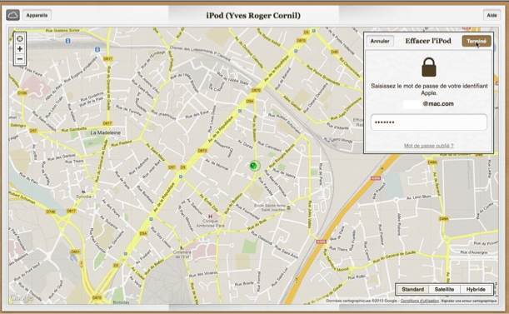Switch map to Standard view
This screenshot has height=314, width=509.
tap(413, 289)
